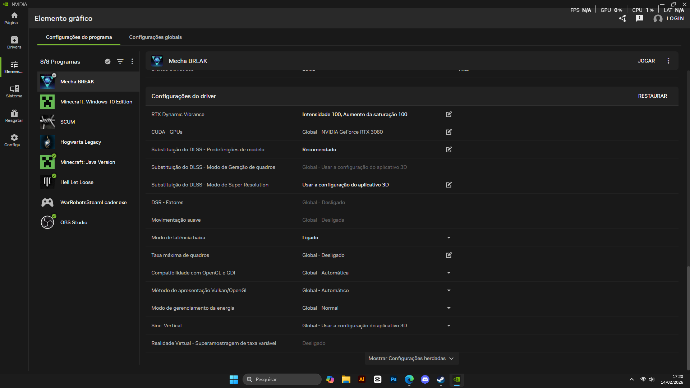Open the Modo de latência baixa dropdown

tap(449, 237)
